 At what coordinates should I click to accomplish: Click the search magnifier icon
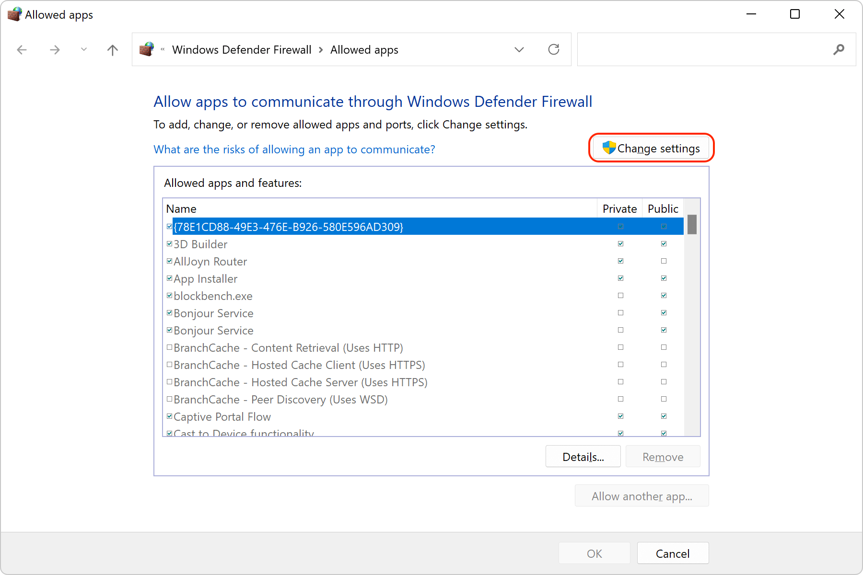tap(839, 49)
